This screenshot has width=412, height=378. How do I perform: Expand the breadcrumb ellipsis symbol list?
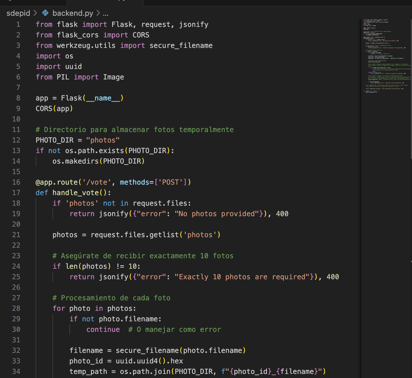[x=106, y=13]
